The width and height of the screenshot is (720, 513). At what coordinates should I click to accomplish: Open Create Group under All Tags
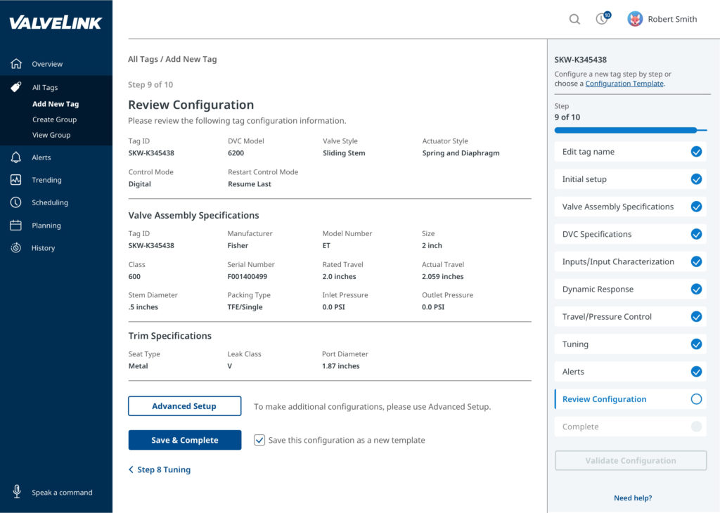click(x=54, y=119)
